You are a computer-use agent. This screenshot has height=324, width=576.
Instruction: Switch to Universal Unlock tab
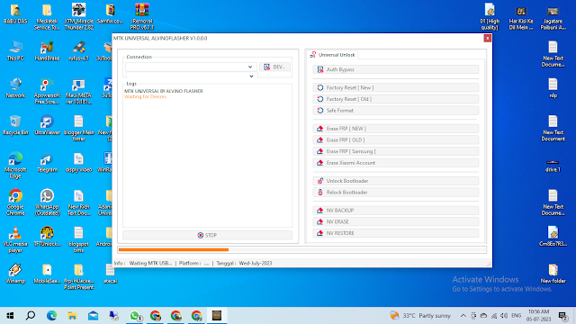333,55
